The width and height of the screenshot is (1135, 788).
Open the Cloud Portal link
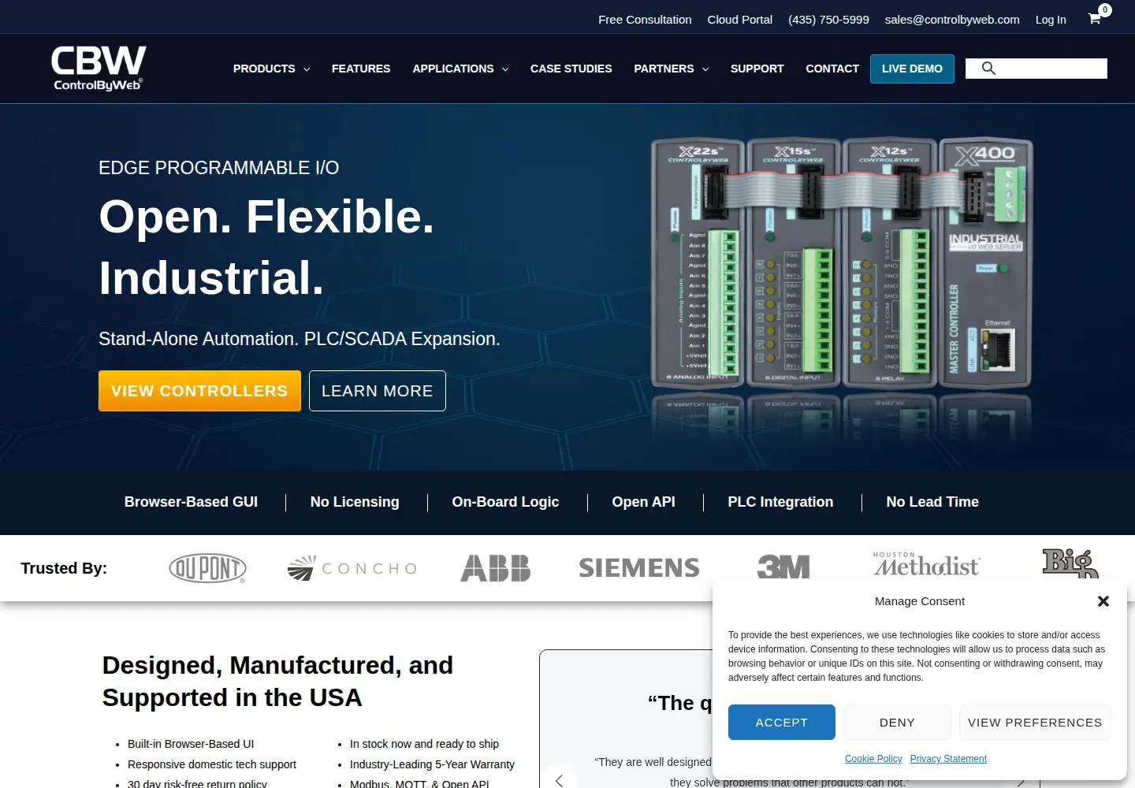pyautogui.click(x=740, y=20)
